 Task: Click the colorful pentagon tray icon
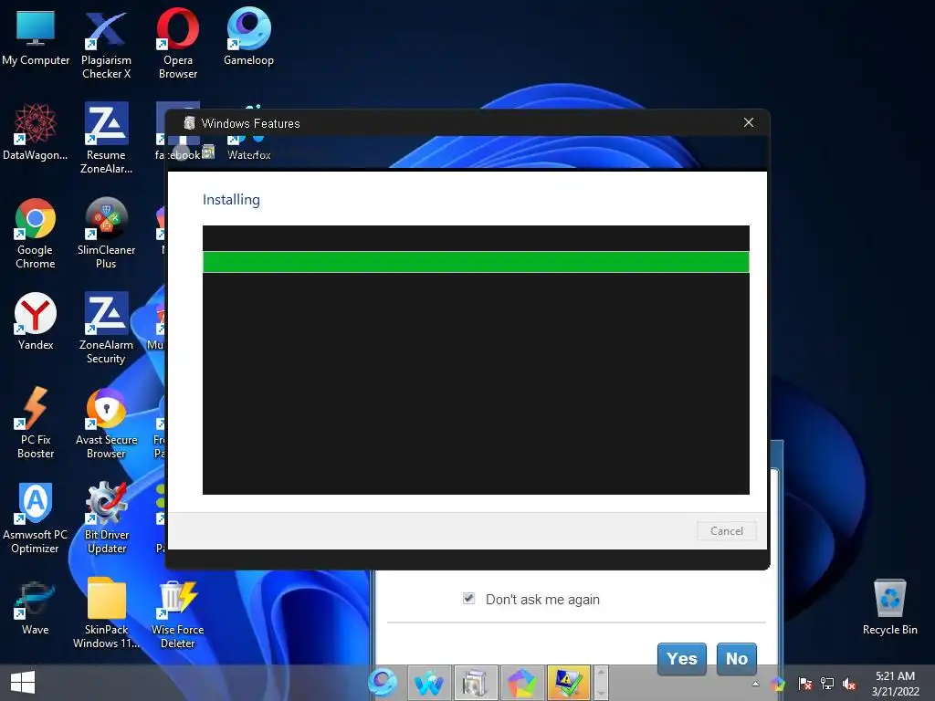click(x=778, y=684)
